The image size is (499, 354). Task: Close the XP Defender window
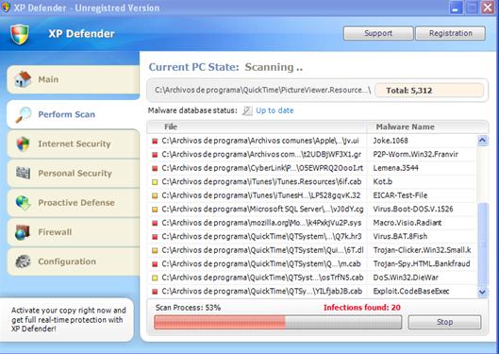point(488,8)
